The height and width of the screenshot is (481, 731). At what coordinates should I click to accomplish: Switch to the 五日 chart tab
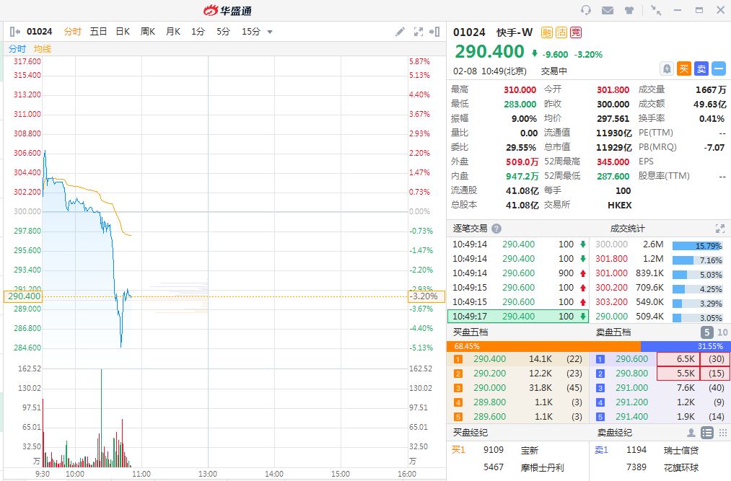coord(98,32)
